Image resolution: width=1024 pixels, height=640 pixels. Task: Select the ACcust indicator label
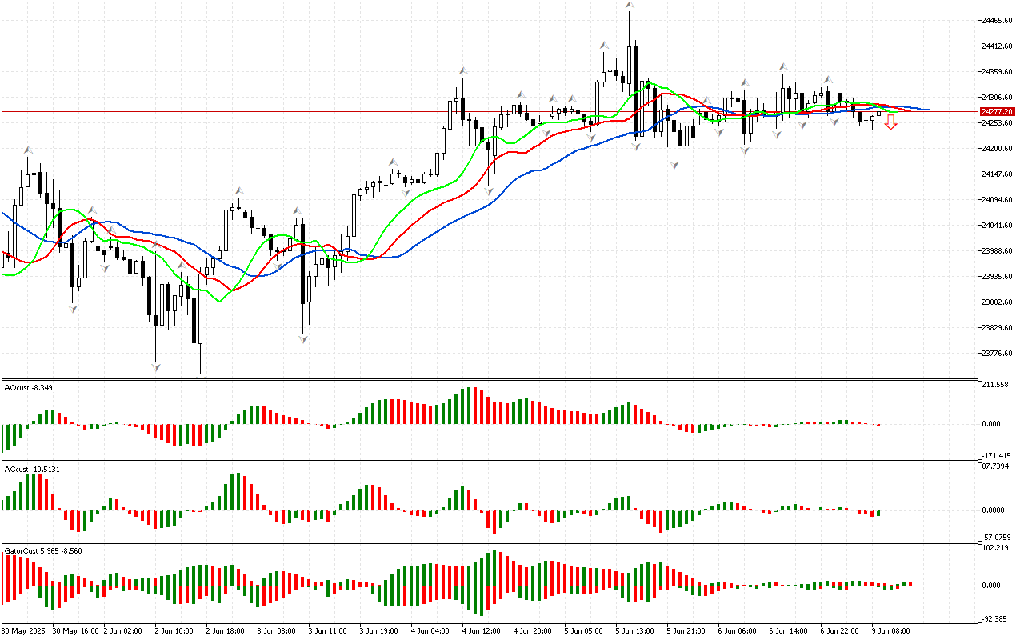pyautogui.click(x=22, y=469)
